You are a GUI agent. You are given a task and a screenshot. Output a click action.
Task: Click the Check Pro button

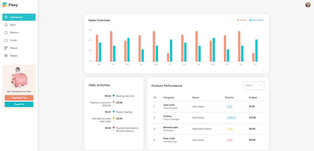click(19, 104)
